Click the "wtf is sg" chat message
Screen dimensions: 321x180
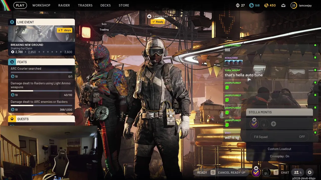(x=232, y=137)
